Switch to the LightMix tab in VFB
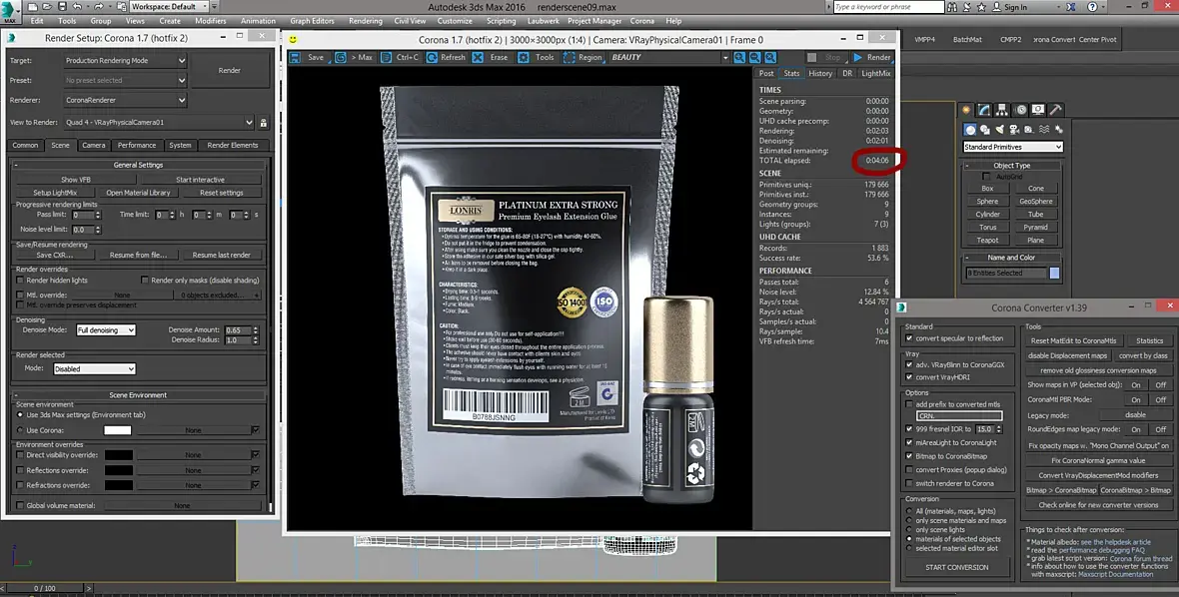The width and height of the screenshot is (1179, 597). pos(875,74)
